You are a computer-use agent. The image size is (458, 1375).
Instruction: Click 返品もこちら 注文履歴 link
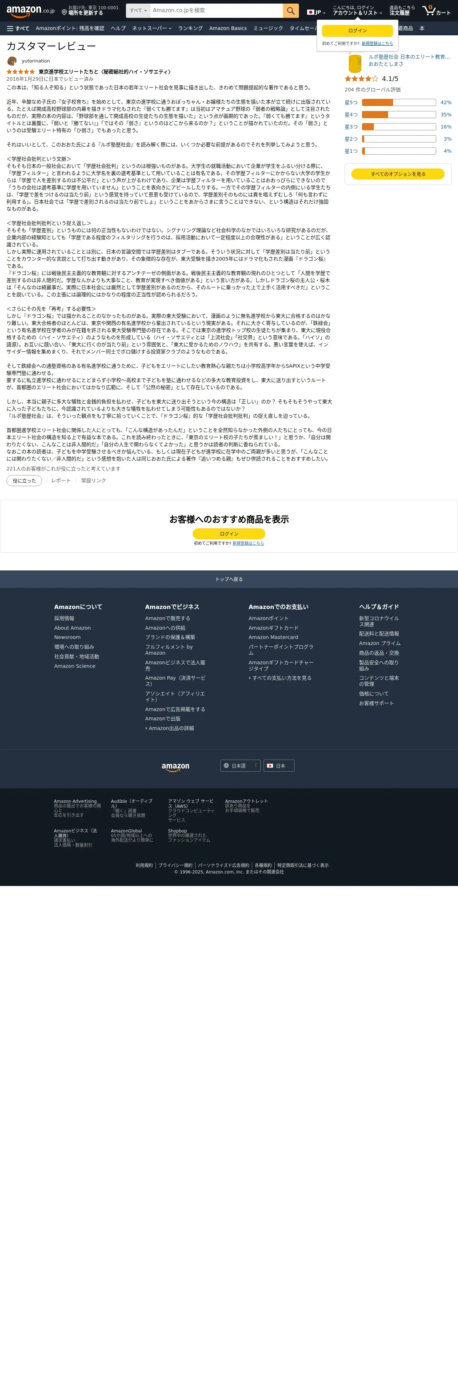(402, 11)
